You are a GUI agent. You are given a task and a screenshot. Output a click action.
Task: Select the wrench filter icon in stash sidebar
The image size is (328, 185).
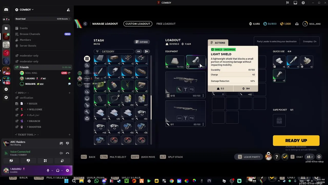point(87,112)
